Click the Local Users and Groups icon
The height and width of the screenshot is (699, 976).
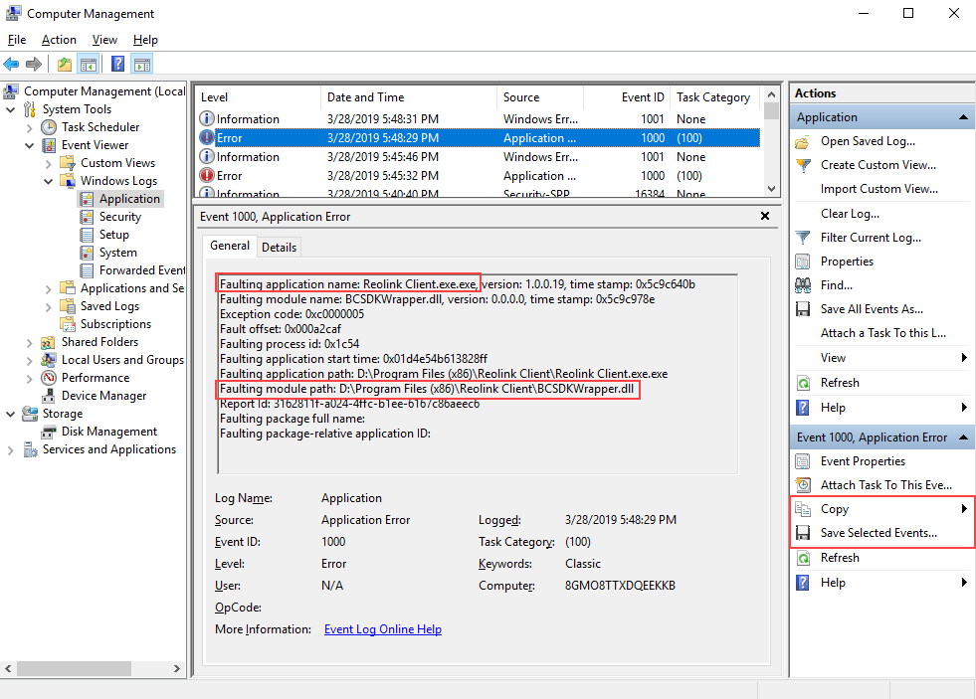[x=49, y=360]
